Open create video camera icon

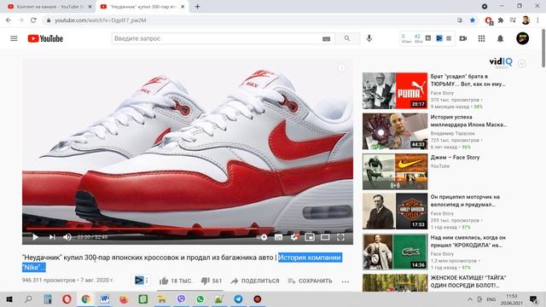[462, 38]
